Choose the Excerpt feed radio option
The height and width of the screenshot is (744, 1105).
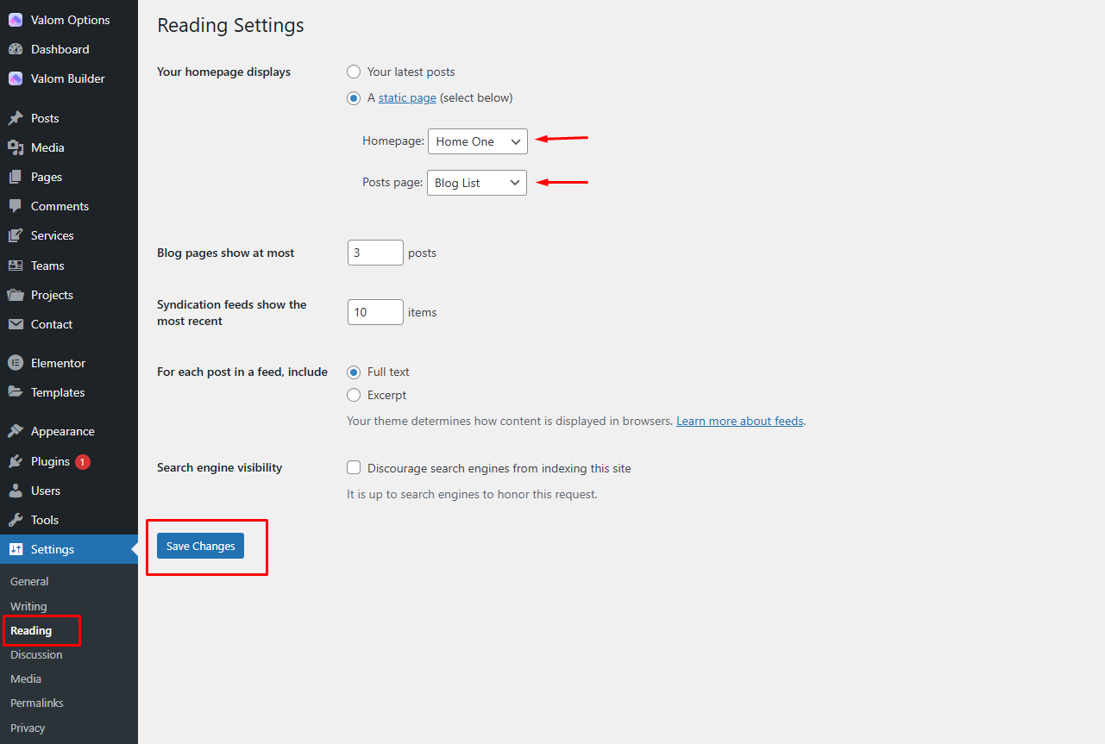(x=354, y=395)
